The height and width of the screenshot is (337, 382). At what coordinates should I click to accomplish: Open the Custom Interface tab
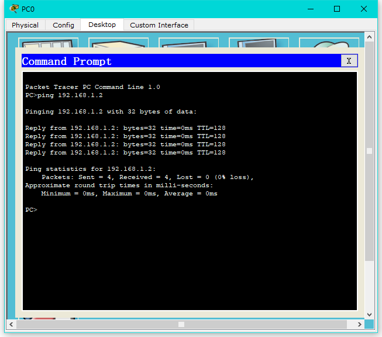pyautogui.click(x=159, y=25)
